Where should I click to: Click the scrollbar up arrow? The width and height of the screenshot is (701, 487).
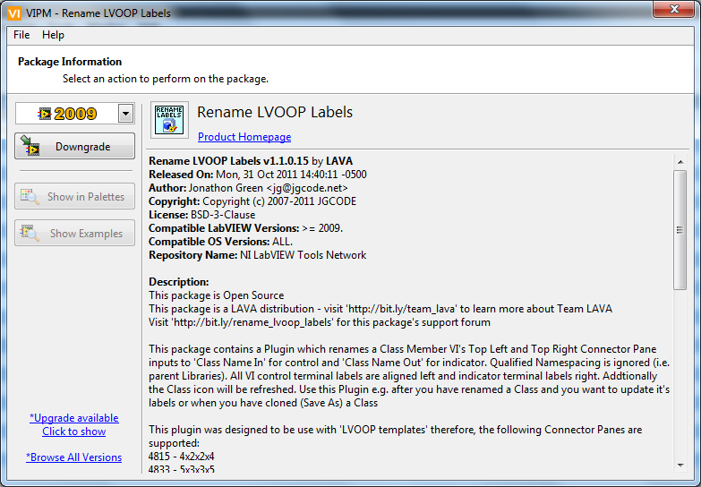click(x=680, y=162)
